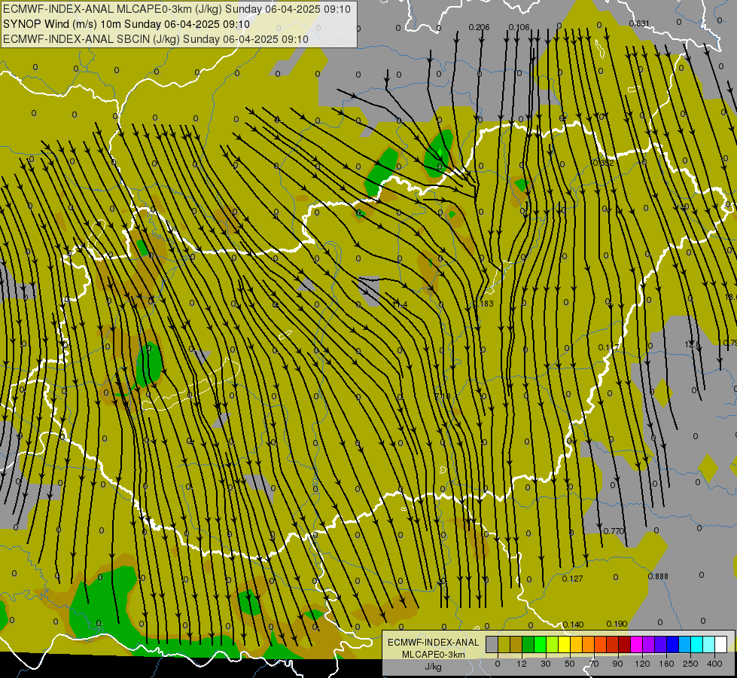Select the red legend swatch left of label 90

coord(613,645)
